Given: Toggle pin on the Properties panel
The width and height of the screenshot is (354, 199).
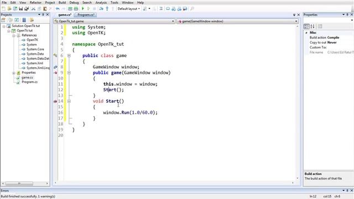Looking at the screenshot, I should [347, 15].
